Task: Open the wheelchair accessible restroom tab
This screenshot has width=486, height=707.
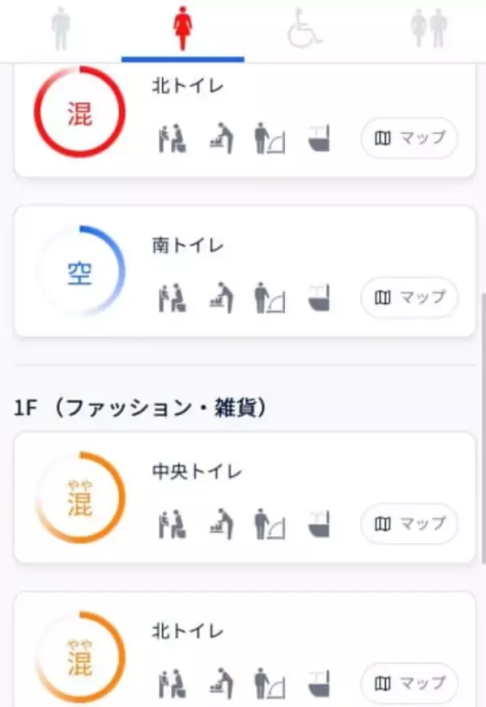Action: tap(305, 29)
